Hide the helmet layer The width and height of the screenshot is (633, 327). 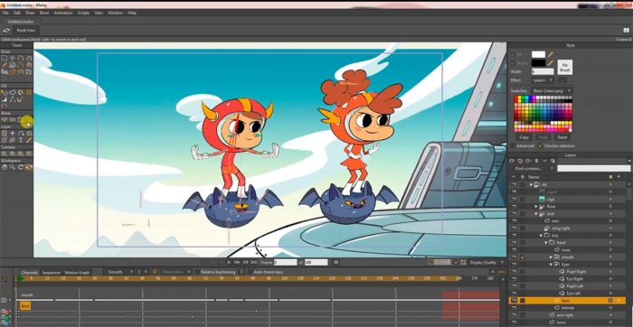coord(514,308)
